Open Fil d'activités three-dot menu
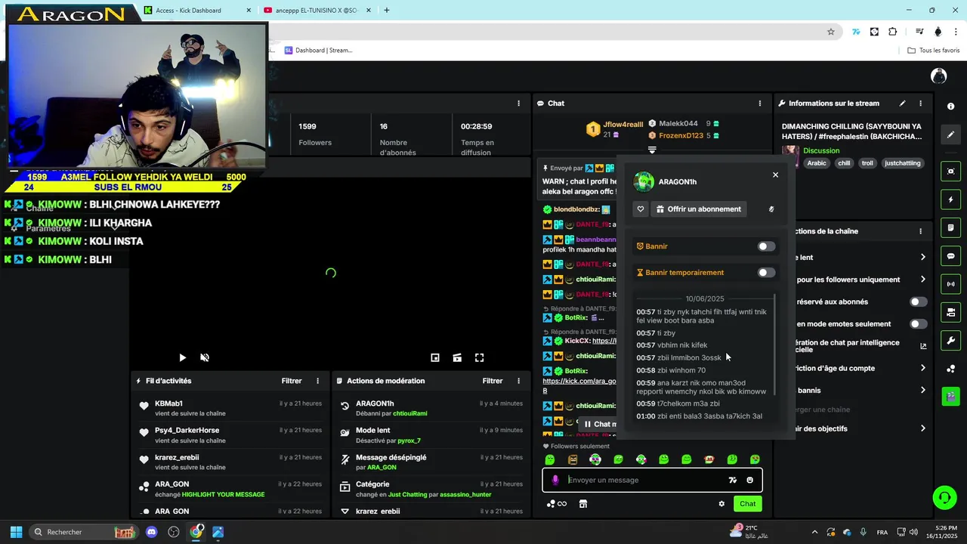The width and height of the screenshot is (967, 544). [317, 381]
